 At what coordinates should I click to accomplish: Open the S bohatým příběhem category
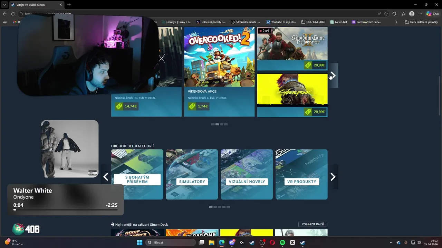(x=137, y=174)
